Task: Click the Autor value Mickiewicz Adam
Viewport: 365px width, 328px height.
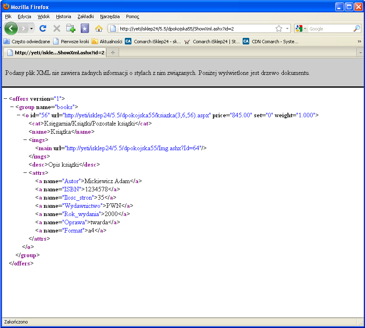Action: 107,181
